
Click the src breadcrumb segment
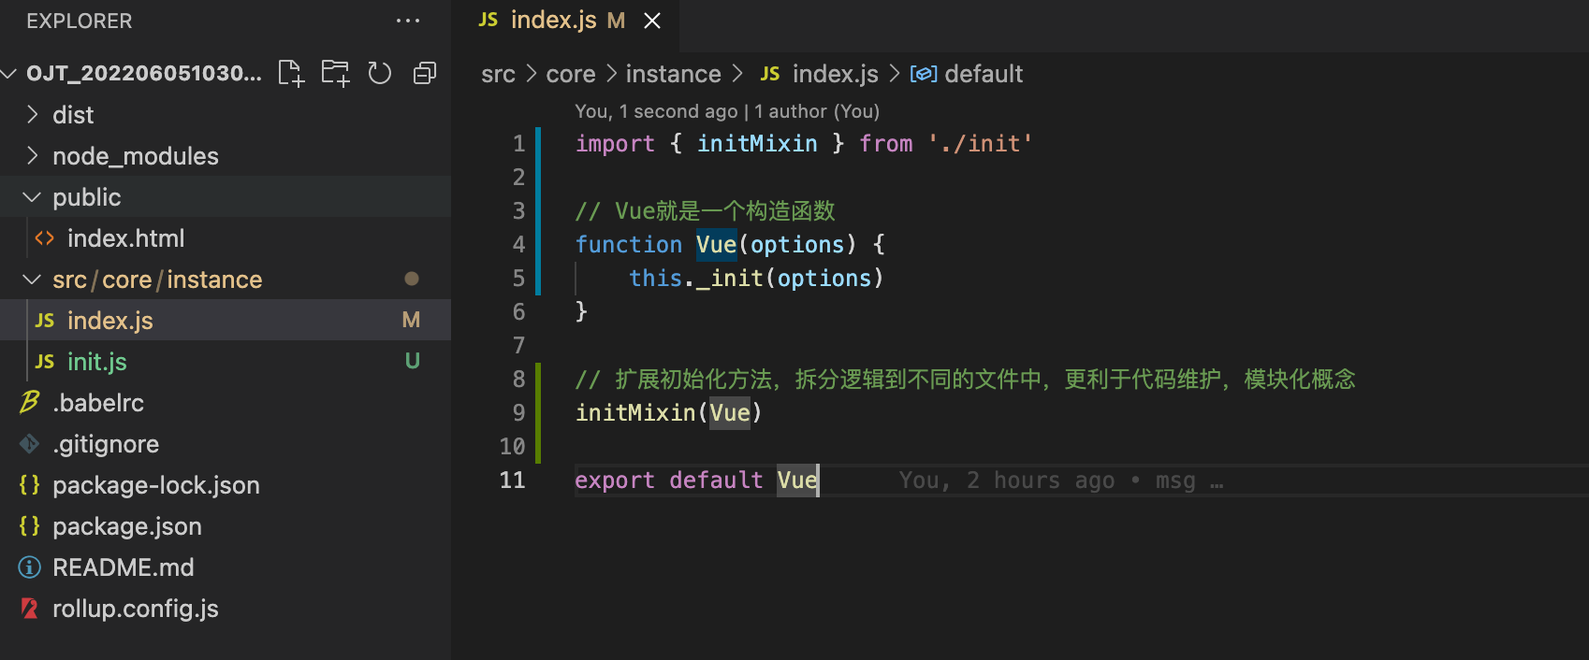pyautogui.click(x=499, y=74)
